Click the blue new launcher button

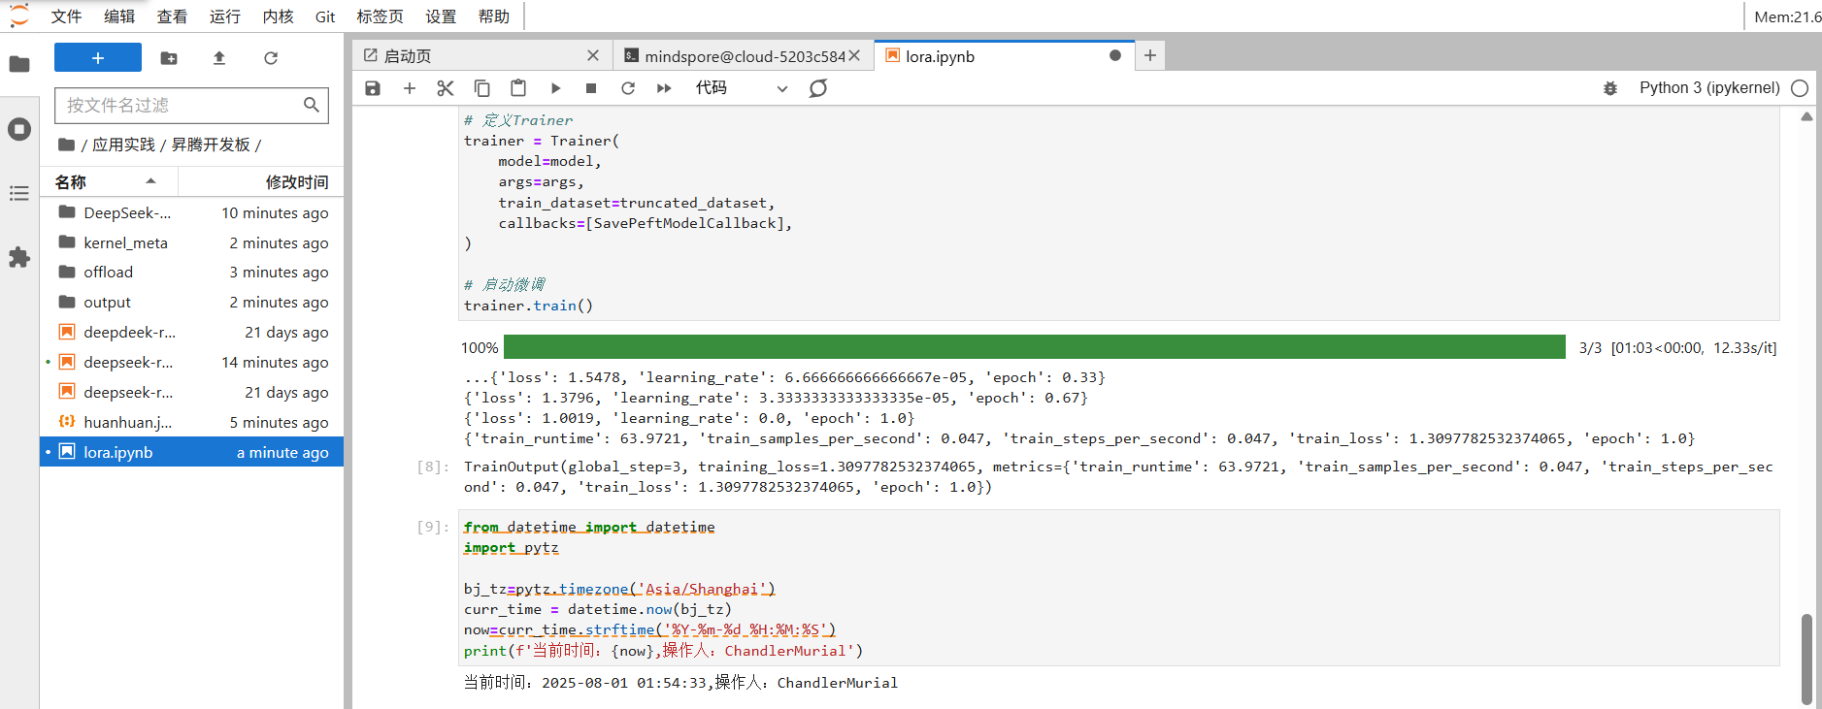pos(98,58)
